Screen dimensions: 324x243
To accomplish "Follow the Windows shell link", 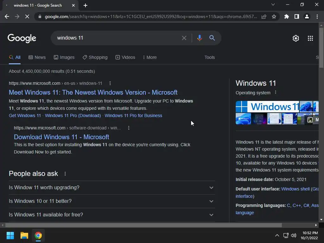I will coord(295,189).
